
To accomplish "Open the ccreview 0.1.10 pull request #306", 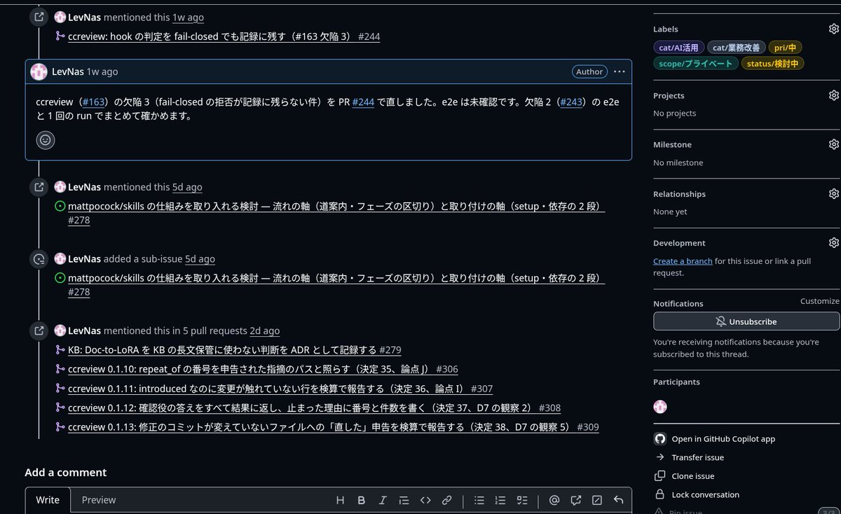I will coord(263,369).
